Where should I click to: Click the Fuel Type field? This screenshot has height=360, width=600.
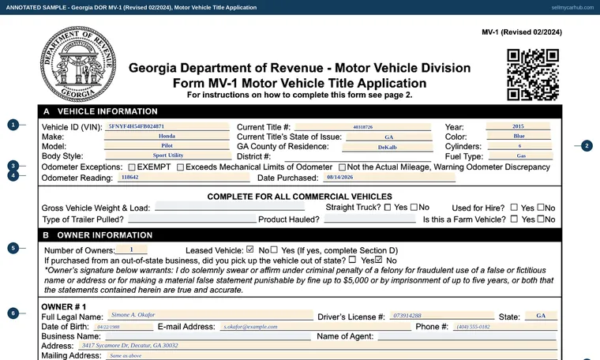tap(521, 156)
